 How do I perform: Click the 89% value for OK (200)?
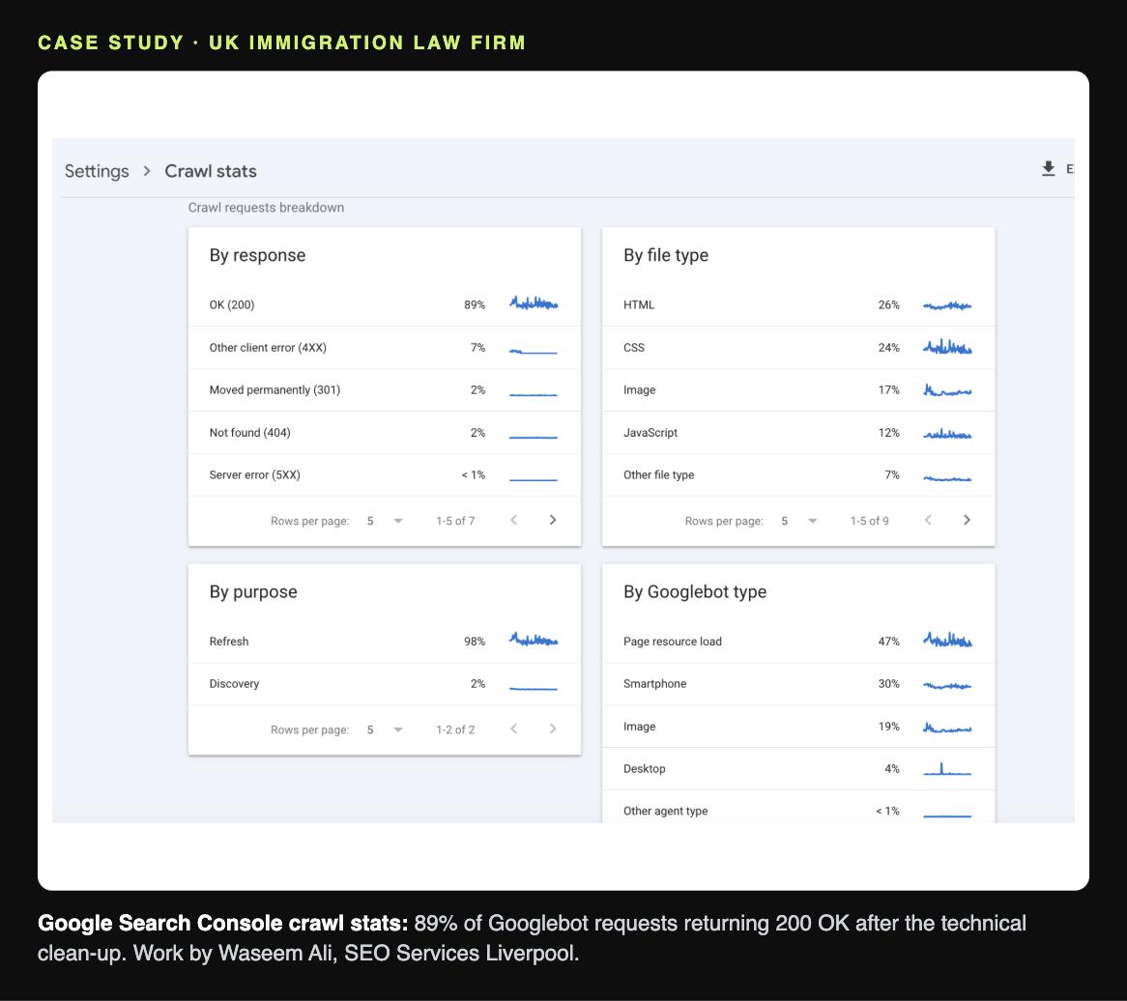475,304
